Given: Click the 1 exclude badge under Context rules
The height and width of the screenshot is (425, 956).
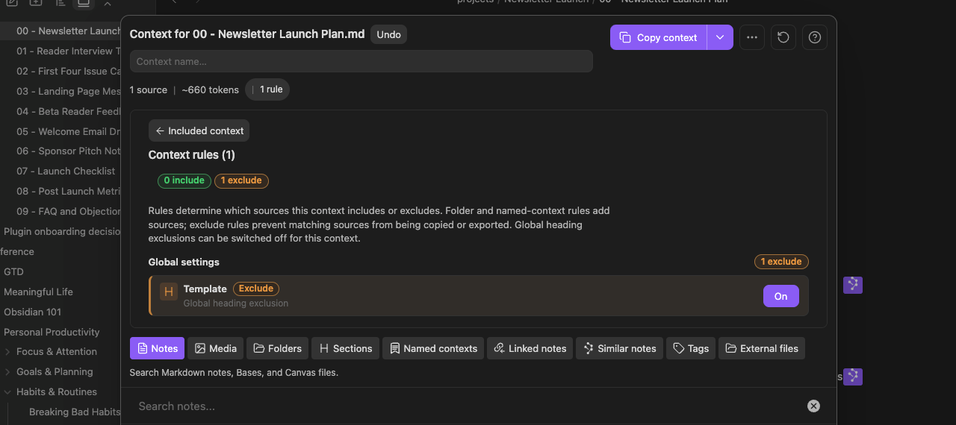Looking at the screenshot, I should (241, 180).
